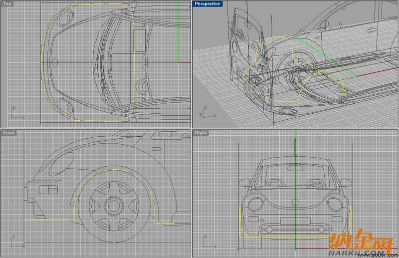Click the axis icon in Right viewport
Screen dimensions: 399x258
[x=209, y=242]
